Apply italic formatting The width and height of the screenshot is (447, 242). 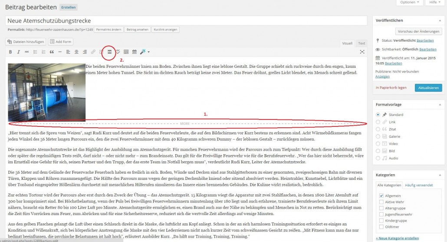tap(19, 52)
